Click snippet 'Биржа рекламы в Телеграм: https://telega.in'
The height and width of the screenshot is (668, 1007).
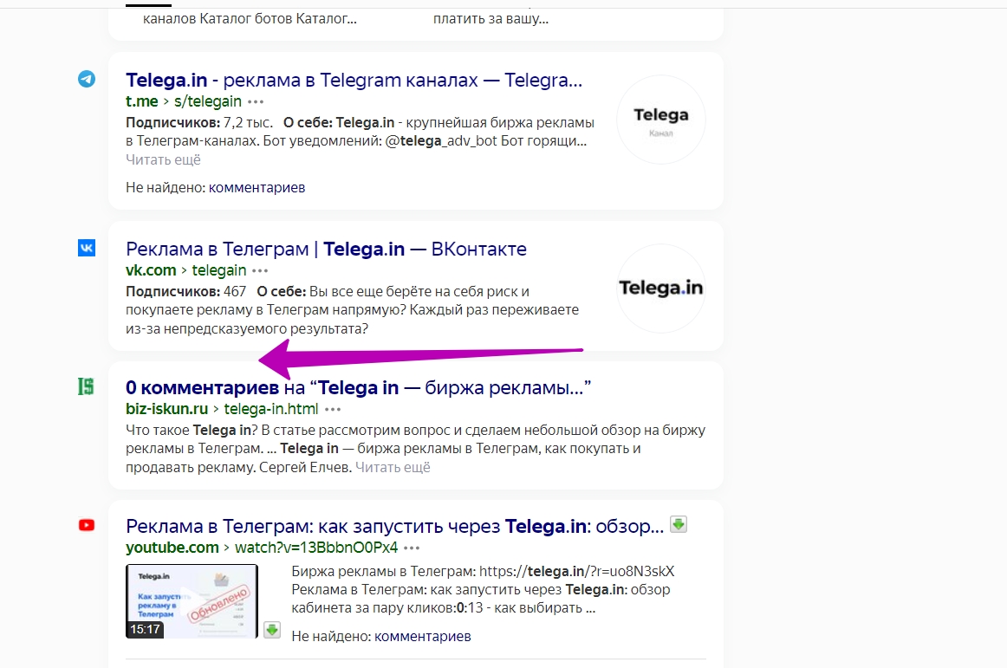(483, 572)
